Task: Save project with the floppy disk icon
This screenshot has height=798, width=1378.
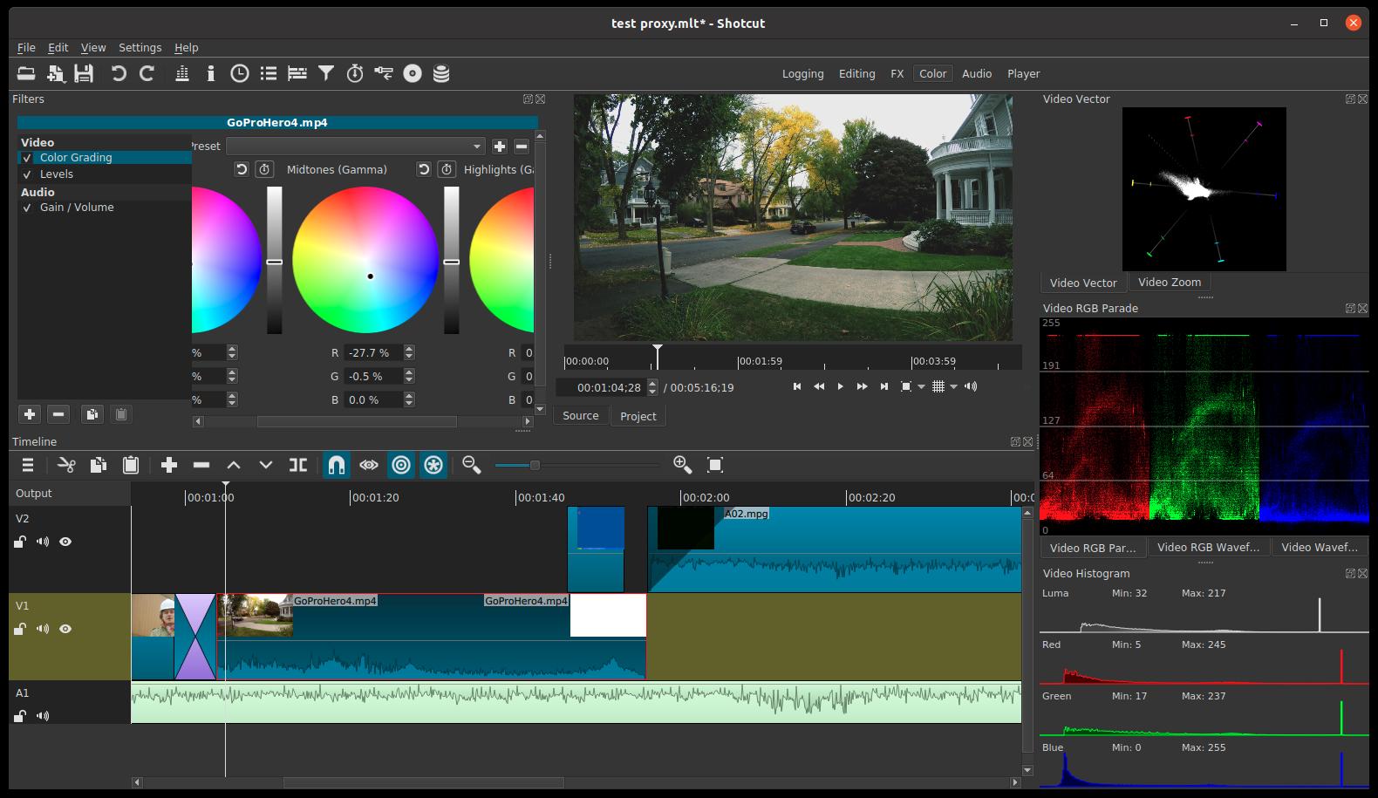Action: [84, 73]
